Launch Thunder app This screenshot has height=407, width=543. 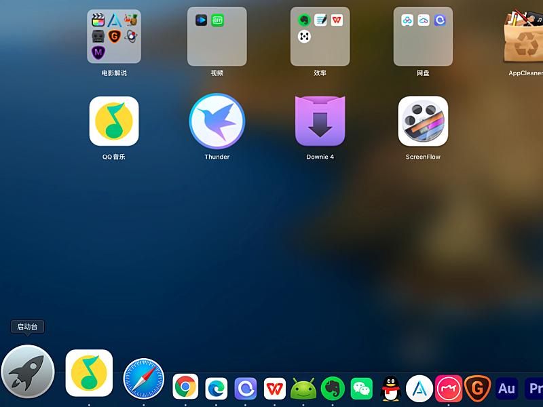[x=217, y=121]
